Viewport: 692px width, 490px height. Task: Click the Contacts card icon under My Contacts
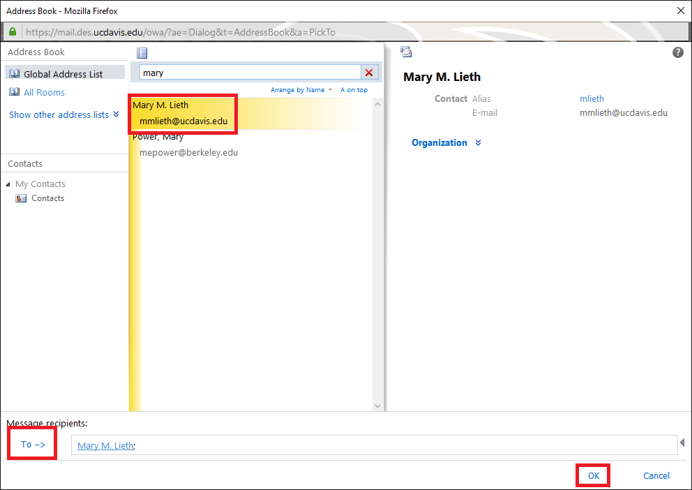pyautogui.click(x=21, y=198)
